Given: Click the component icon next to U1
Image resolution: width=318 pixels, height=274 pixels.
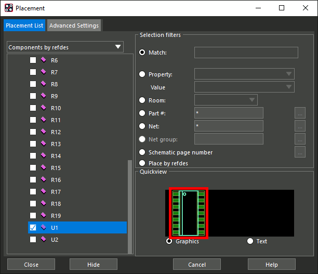Looking at the screenshot, I should [x=43, y=227].
